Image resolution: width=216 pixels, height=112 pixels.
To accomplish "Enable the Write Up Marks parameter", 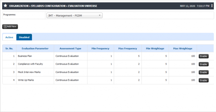I will click(x=203, y=80).
